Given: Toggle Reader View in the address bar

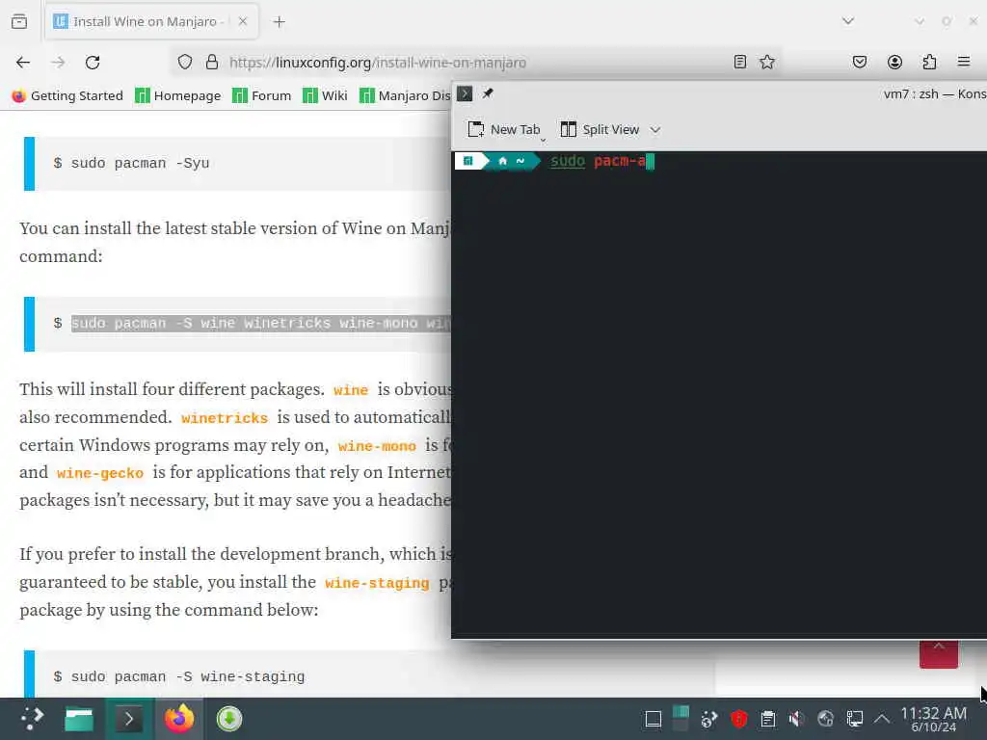Looking at the screenshot, I should pos(740,62).
